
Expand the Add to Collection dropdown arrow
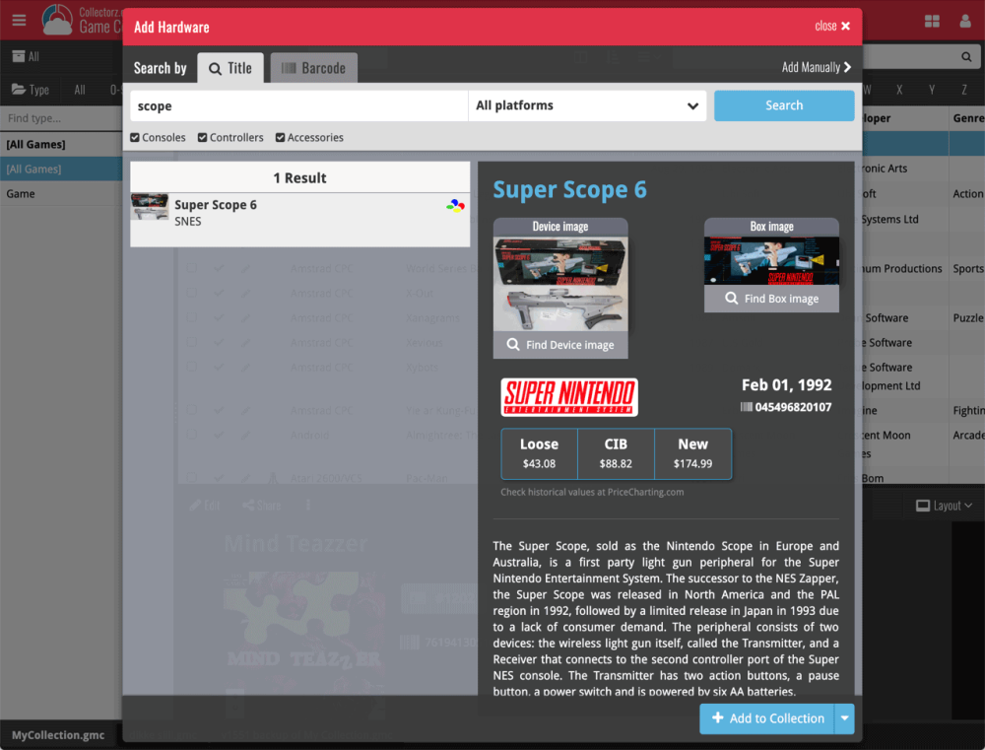(845, 718)
